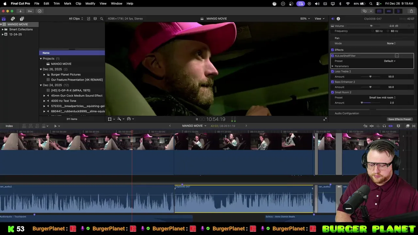This screenshot has width=418, height=235.
Task: Toggle the Browser panel visibility button
Action: click(379, 11)
